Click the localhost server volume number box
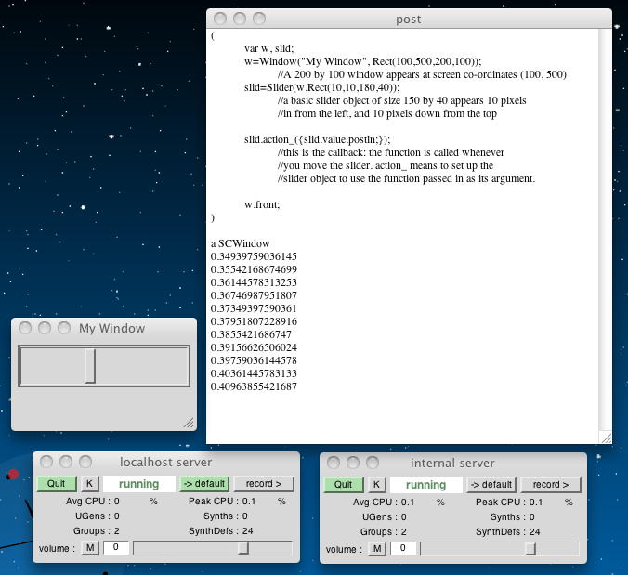Screen dimensions: 628x575 (116, 548)
